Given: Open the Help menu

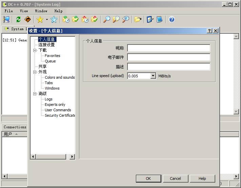Looking at the screenshot, I should point(58,11).
